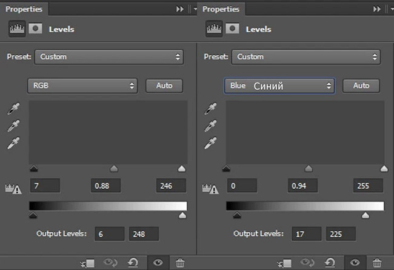Click the mask icon in left Levels panel
Screen dimensions: 394x270
coord(35,29)
